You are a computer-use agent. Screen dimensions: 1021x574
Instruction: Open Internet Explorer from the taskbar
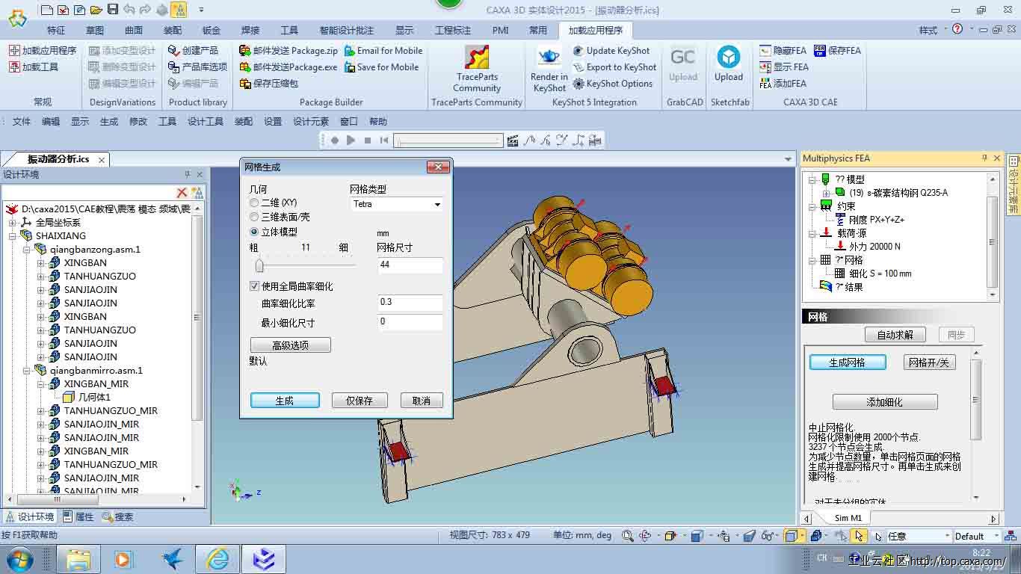pos(217,559)
